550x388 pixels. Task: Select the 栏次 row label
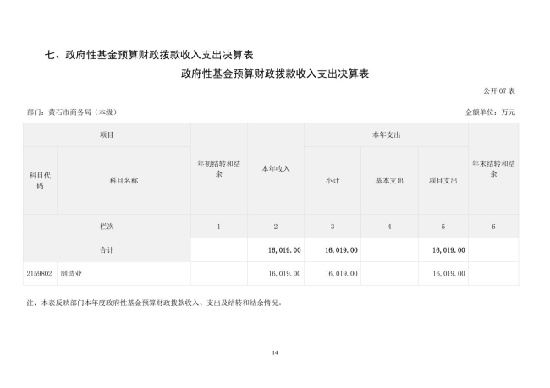[x=107, y=227]
